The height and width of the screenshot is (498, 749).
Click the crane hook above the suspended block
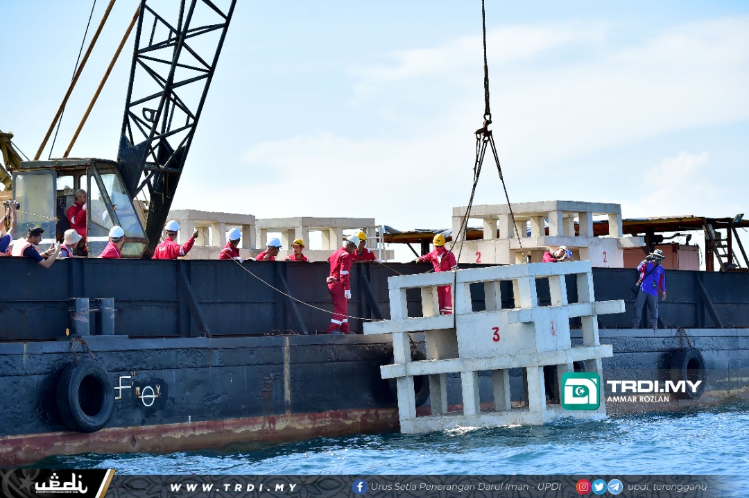pyautogui.click(x=485, y=129)
